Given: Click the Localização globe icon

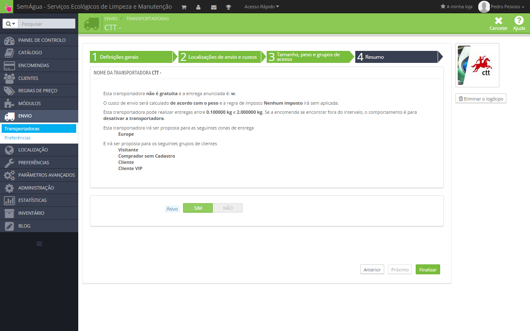Looking at the screenshot, I should (x=9, y=150).
